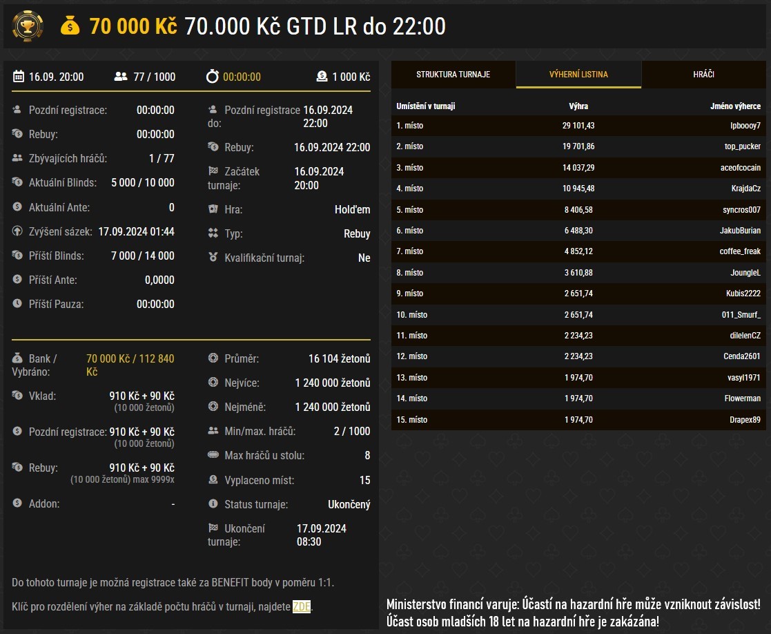Click the buy-in icon next to 1 000 Kč
Screen dimensions: 771x634
click(x=322, y=77)
